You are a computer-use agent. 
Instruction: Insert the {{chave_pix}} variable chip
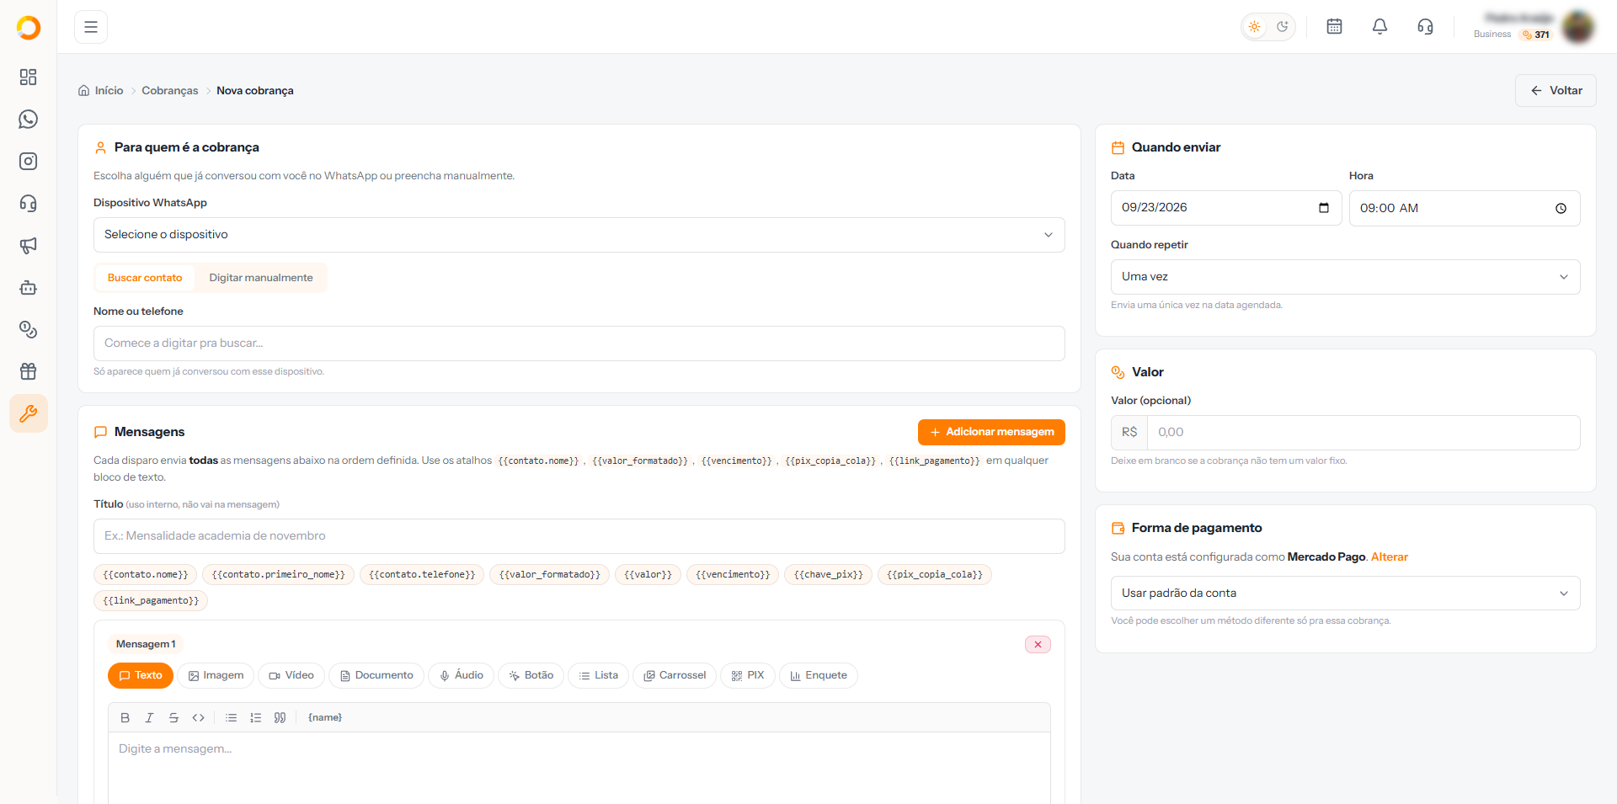(828, 575)
